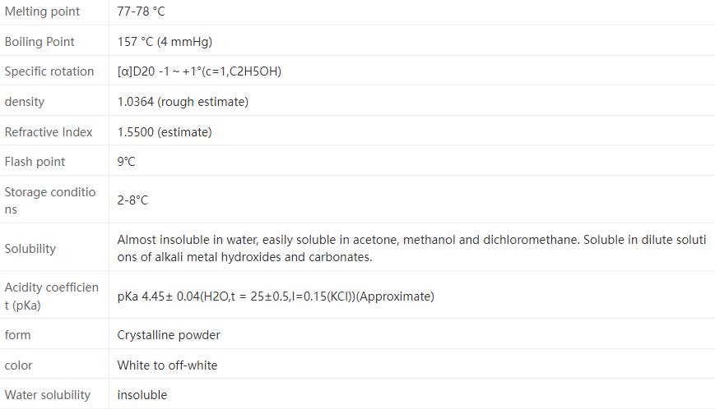Click the Refractive Index label
This screenshot has height=409, width=715.
[x=49, y=132]
